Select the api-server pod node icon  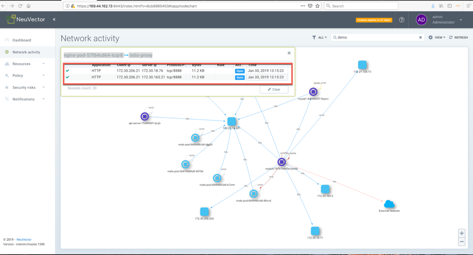pyautogui.click(x=145, y=117)
